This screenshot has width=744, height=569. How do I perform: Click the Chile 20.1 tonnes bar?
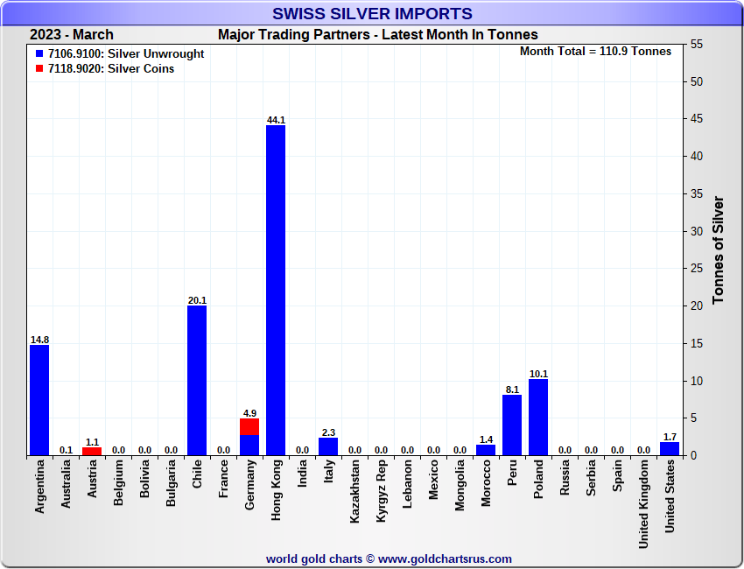pos(197,381)
